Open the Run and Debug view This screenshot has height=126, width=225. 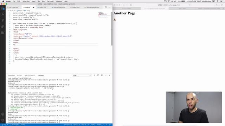coord(3,26)
